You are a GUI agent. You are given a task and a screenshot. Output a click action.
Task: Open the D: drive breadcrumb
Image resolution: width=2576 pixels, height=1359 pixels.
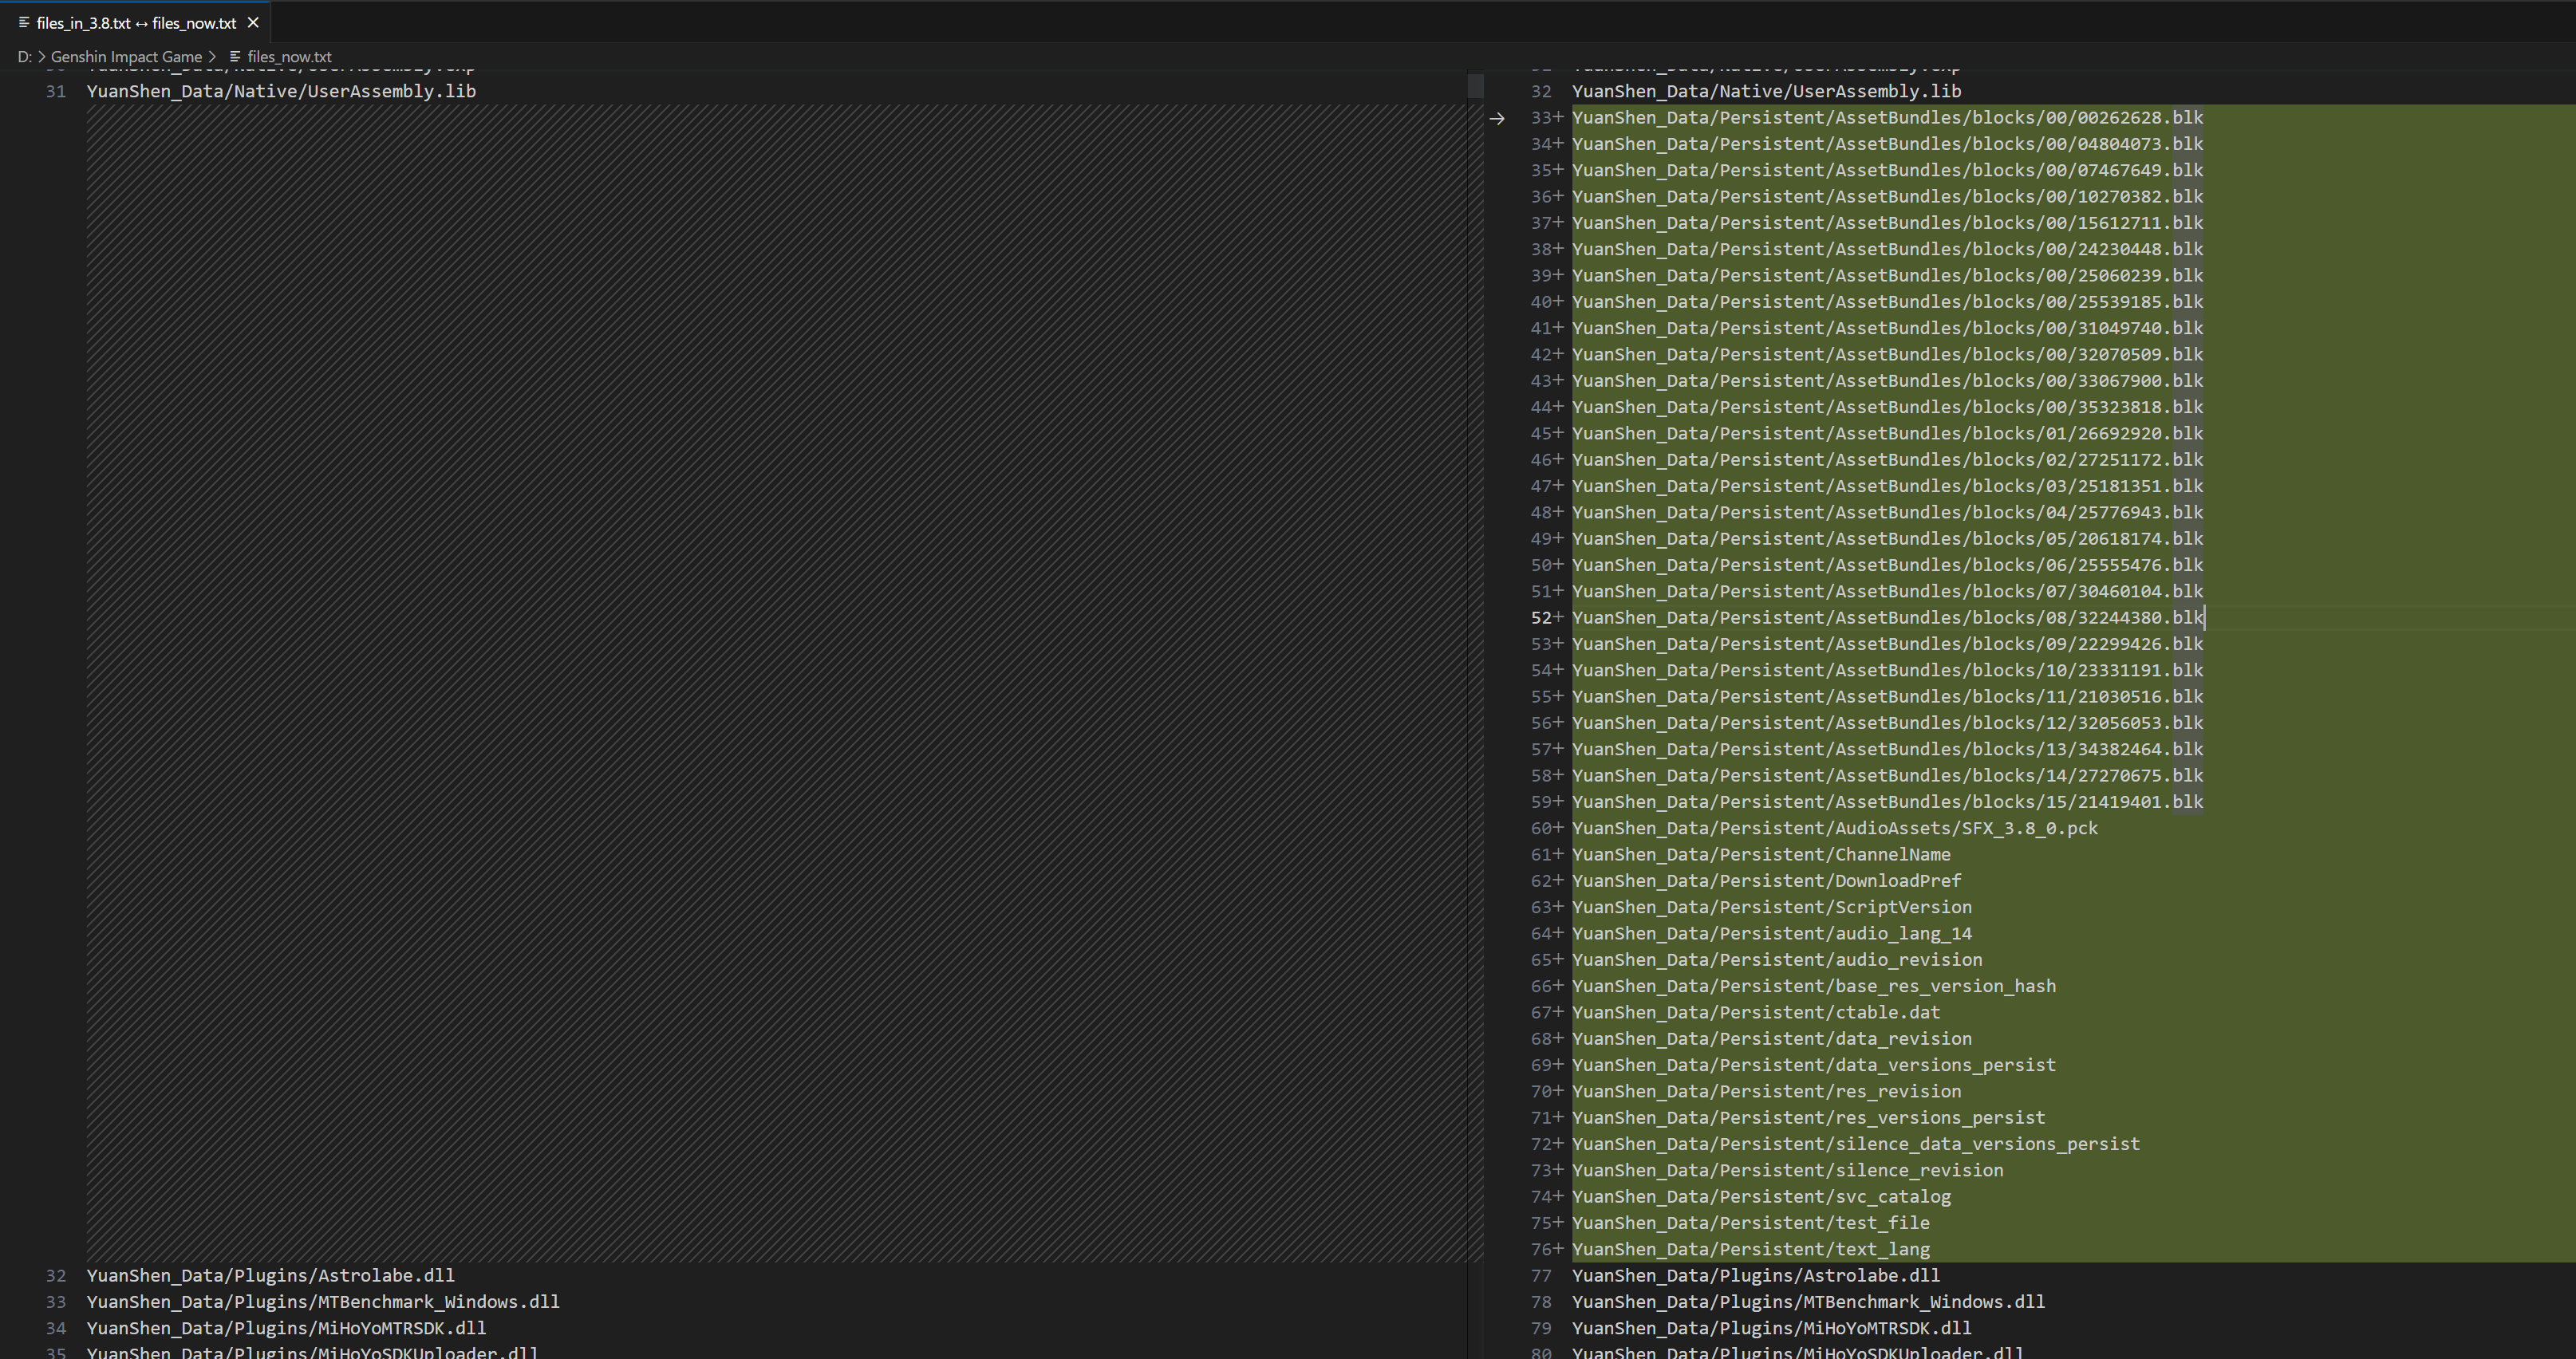(24, 57)
